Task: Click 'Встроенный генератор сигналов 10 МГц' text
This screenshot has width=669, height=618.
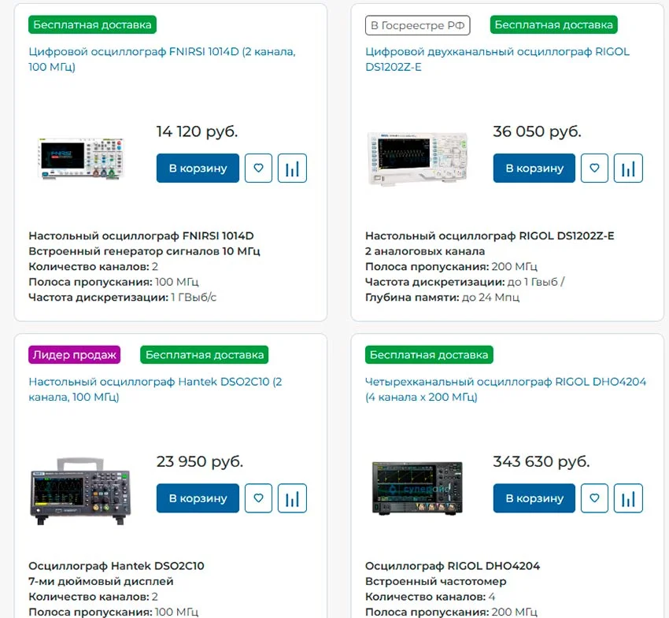Action: [x=144, y=251]
